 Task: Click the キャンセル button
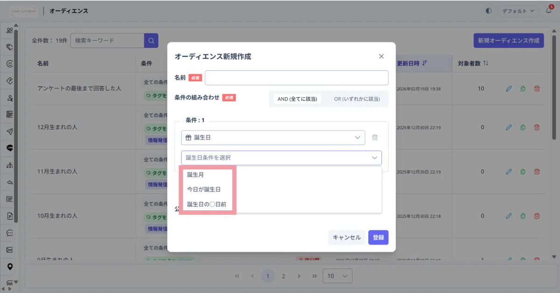click(347, 237)
